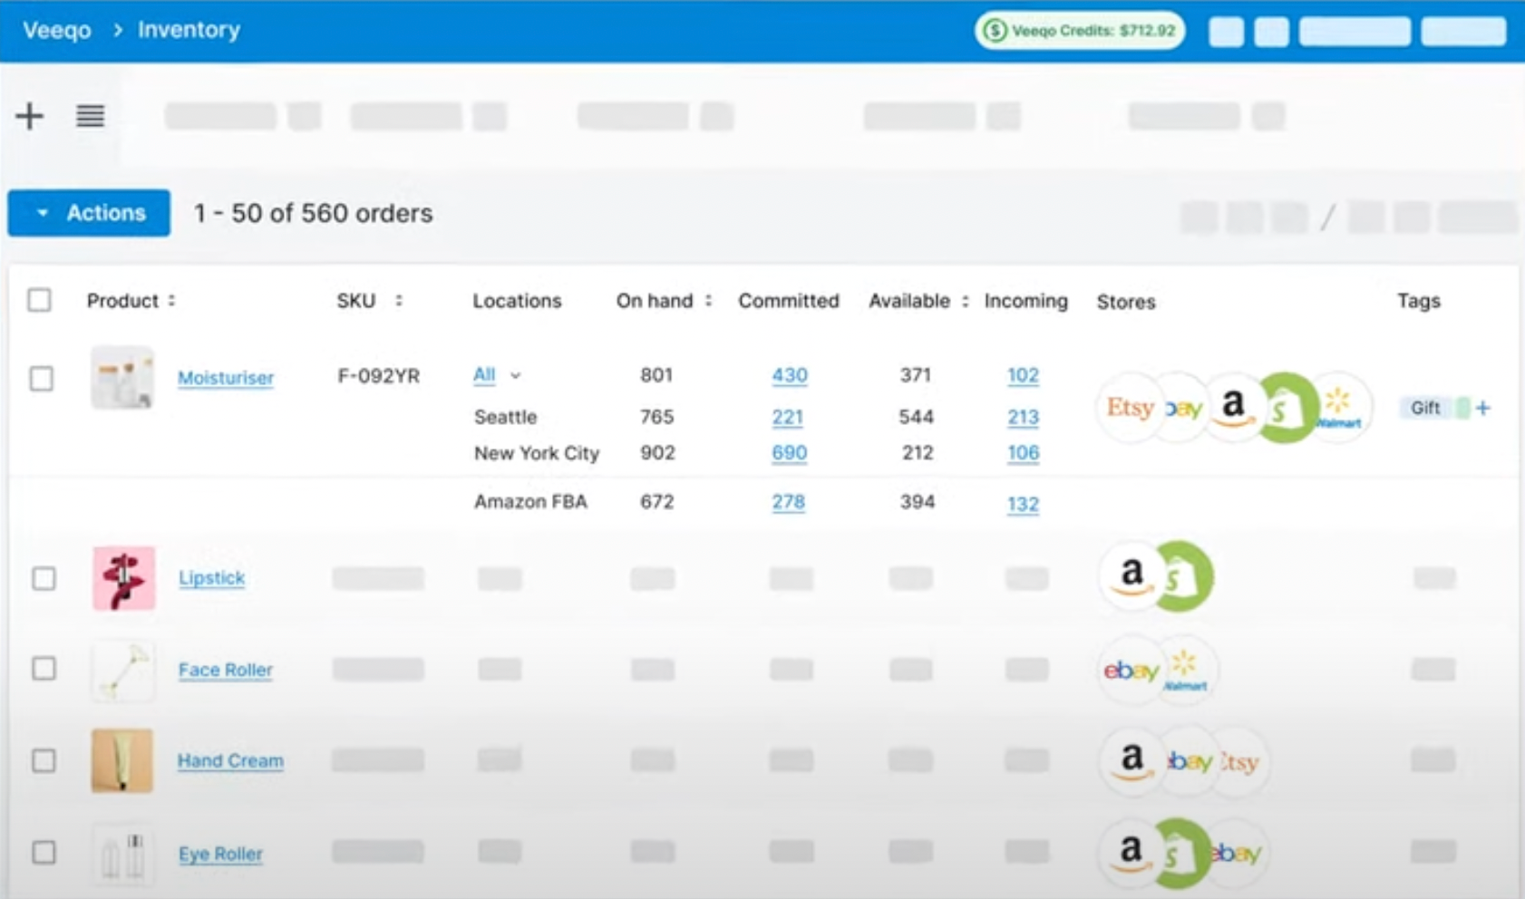Open committed 278 link Amazon FBA
Screen dimensions: 1525x899
[788, 502]
